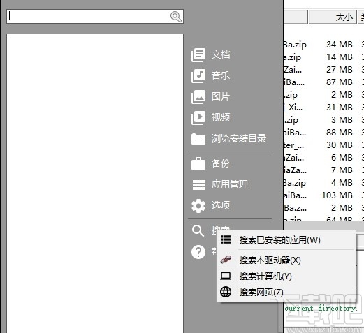Screen dimensions: 364x333
Task: Click the empty results list panel
Action: click(95, 184)
